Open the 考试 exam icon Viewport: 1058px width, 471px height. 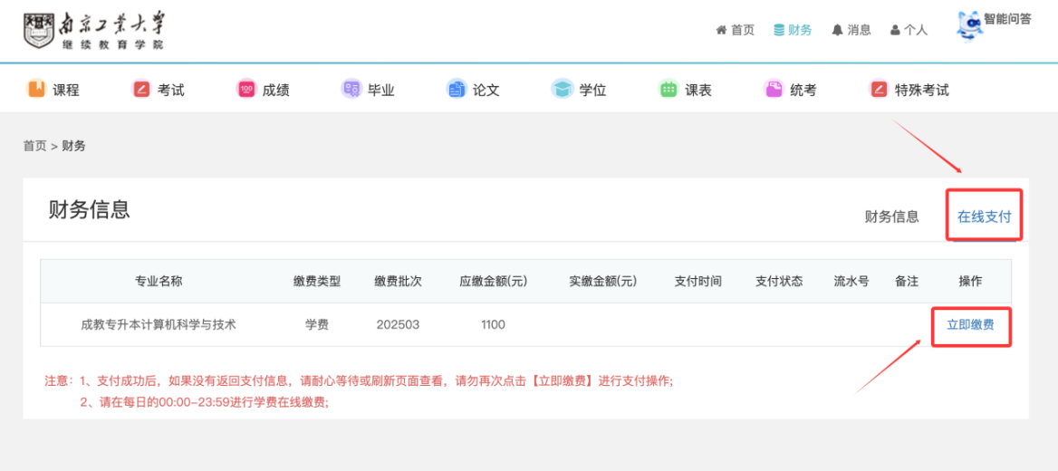point(141,89)
